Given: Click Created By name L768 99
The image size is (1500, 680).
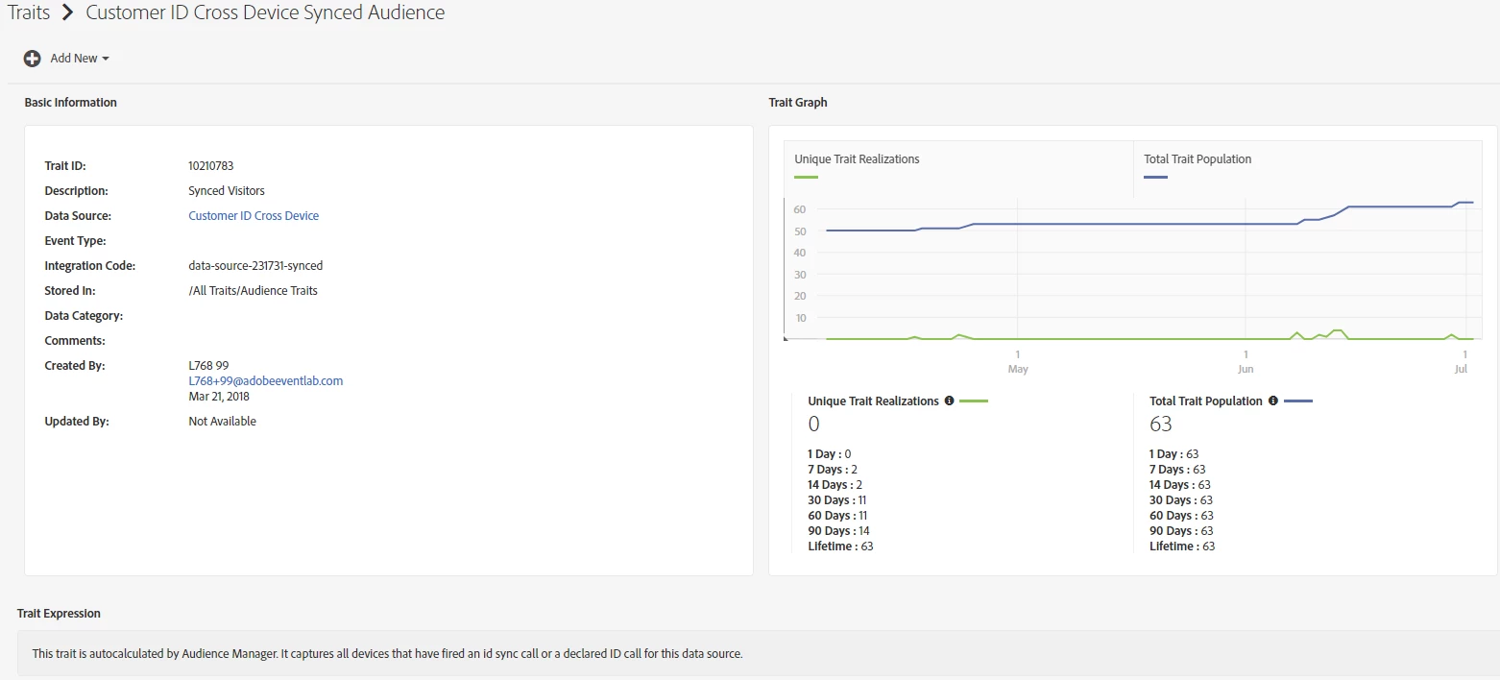Looking at the screenshot, I should (208, 366).
